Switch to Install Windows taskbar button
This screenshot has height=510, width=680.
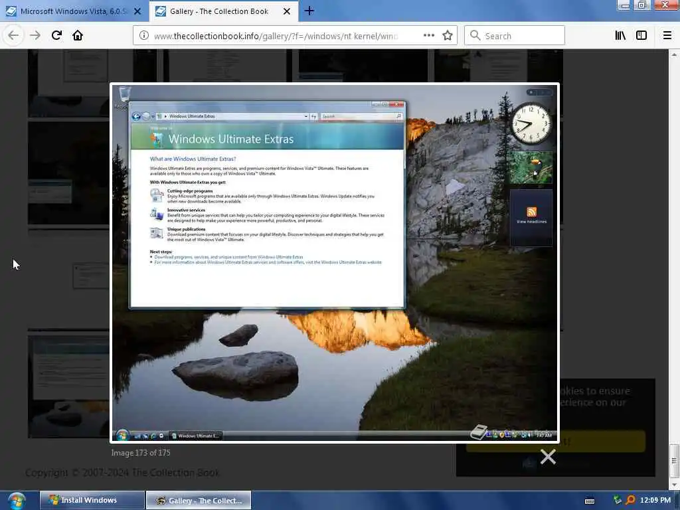tap(92, 500)
